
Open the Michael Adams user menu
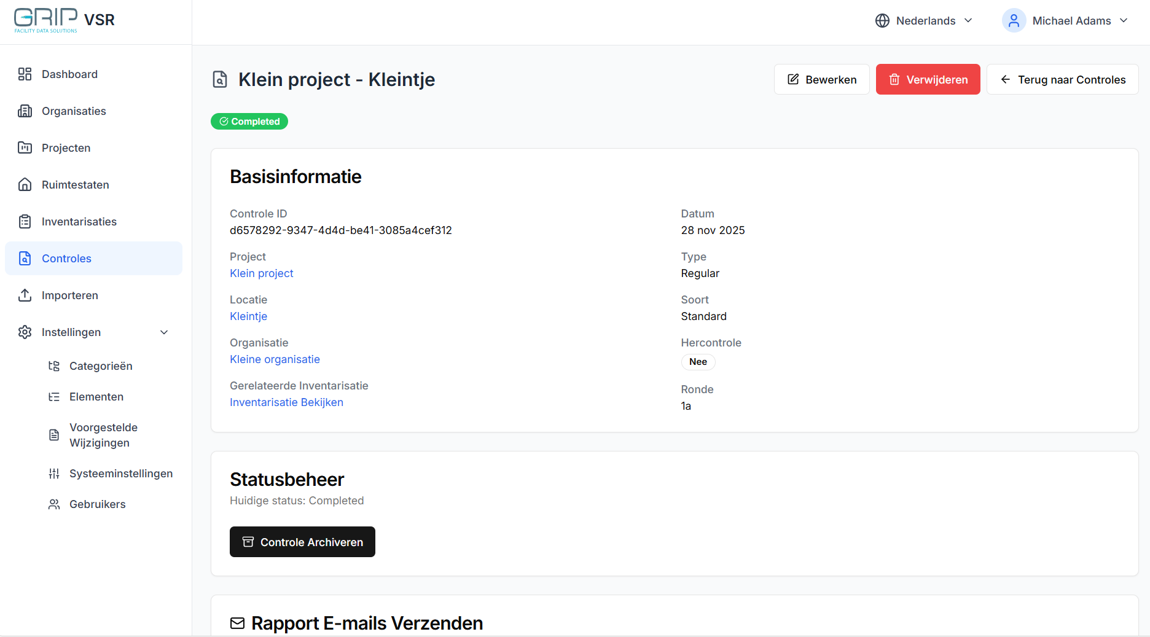(x=1065, y=21)
